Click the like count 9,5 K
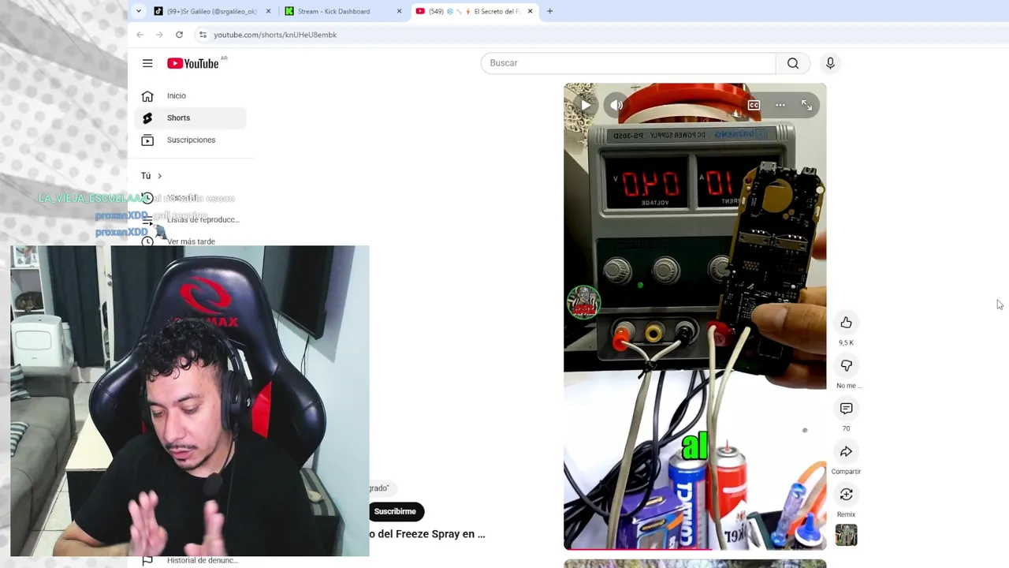 pyautogui.click(x=846, y=343)
